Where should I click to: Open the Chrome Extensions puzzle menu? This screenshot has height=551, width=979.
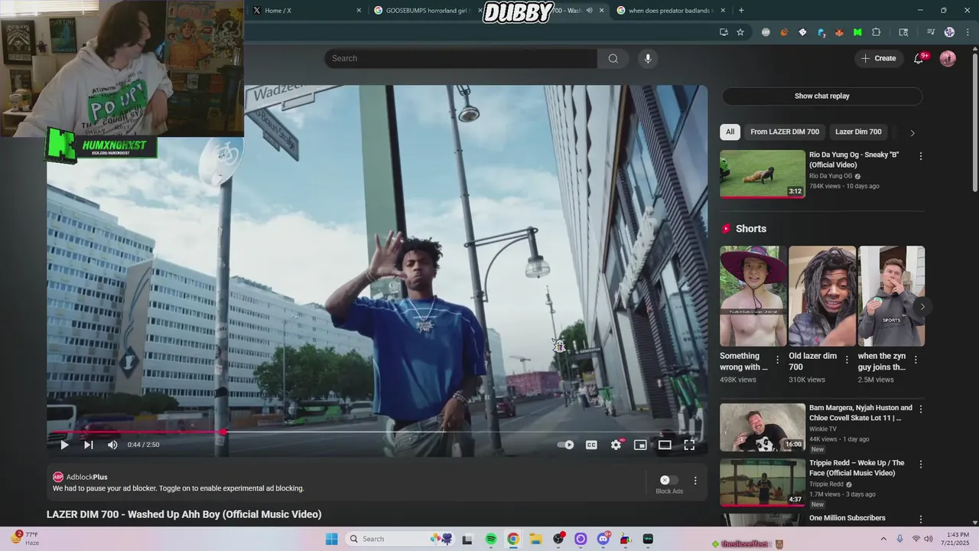[877, 32]
